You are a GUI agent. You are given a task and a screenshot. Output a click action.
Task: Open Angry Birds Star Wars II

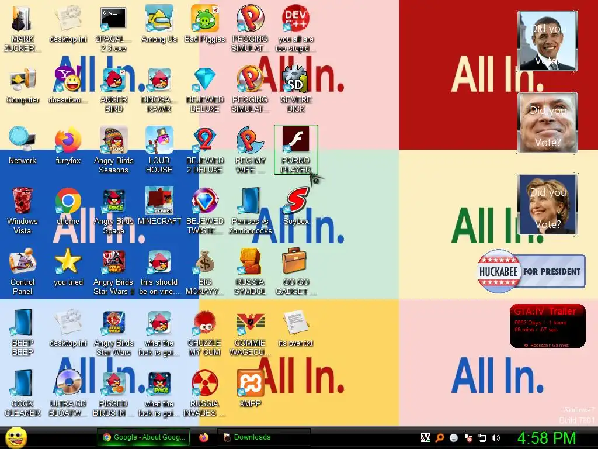click(x=114, y=271)
